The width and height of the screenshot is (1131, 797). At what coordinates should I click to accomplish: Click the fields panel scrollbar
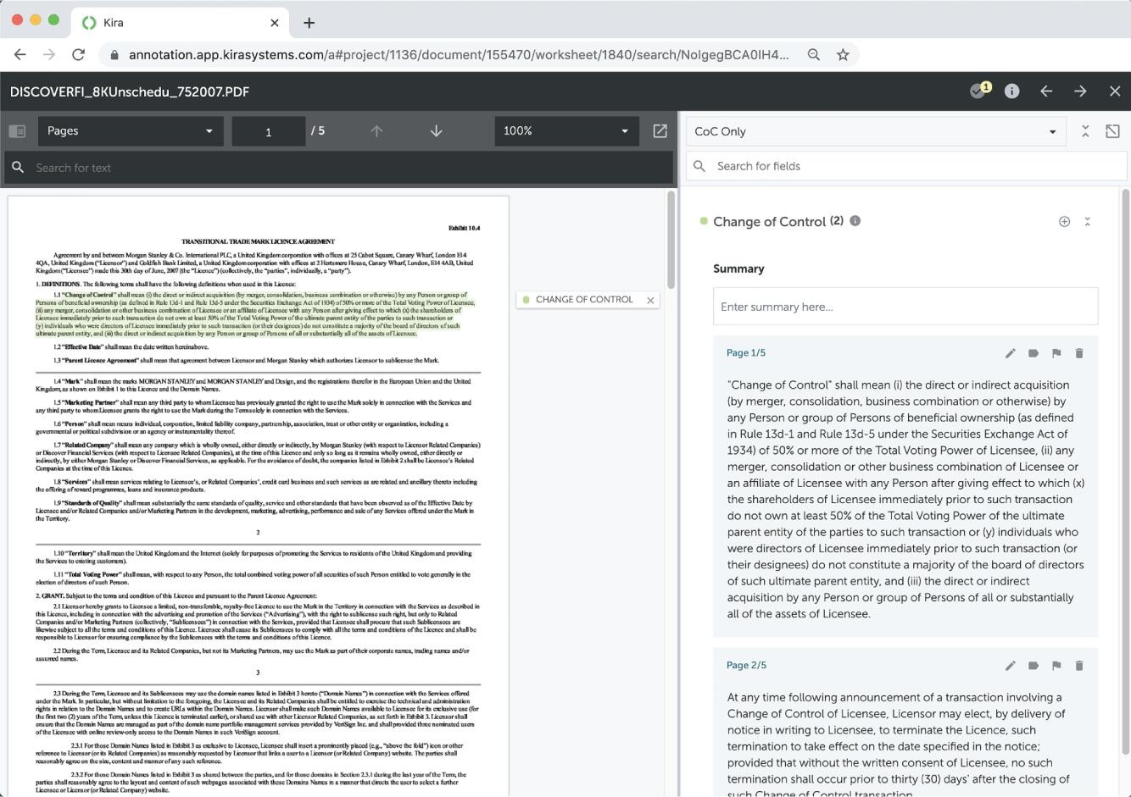[x=1125, y=470]
